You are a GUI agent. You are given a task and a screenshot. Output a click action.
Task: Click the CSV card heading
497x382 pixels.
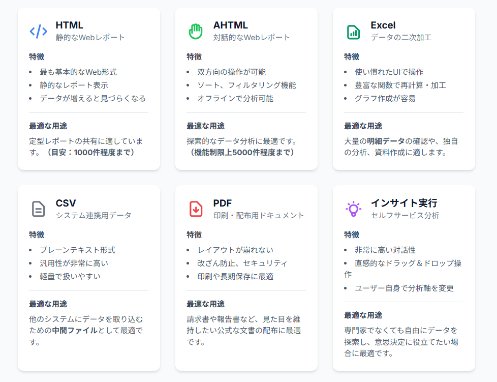point(66,203)
